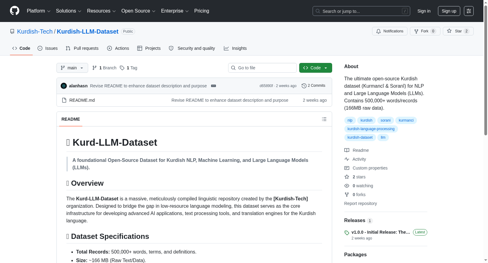Open alanhasn author link
Image resolution: width=488 pixels, height=263 pixels.
click(x=78, y=86)
